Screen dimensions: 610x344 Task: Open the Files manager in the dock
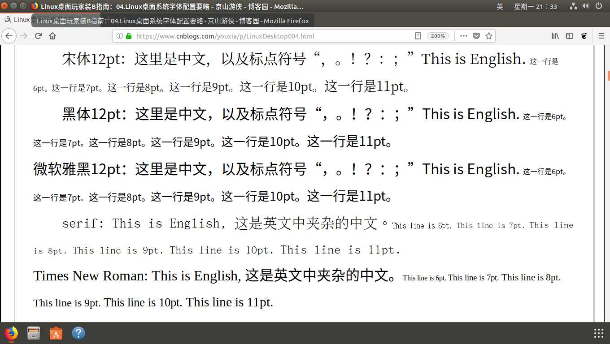[x=34, y=333]
